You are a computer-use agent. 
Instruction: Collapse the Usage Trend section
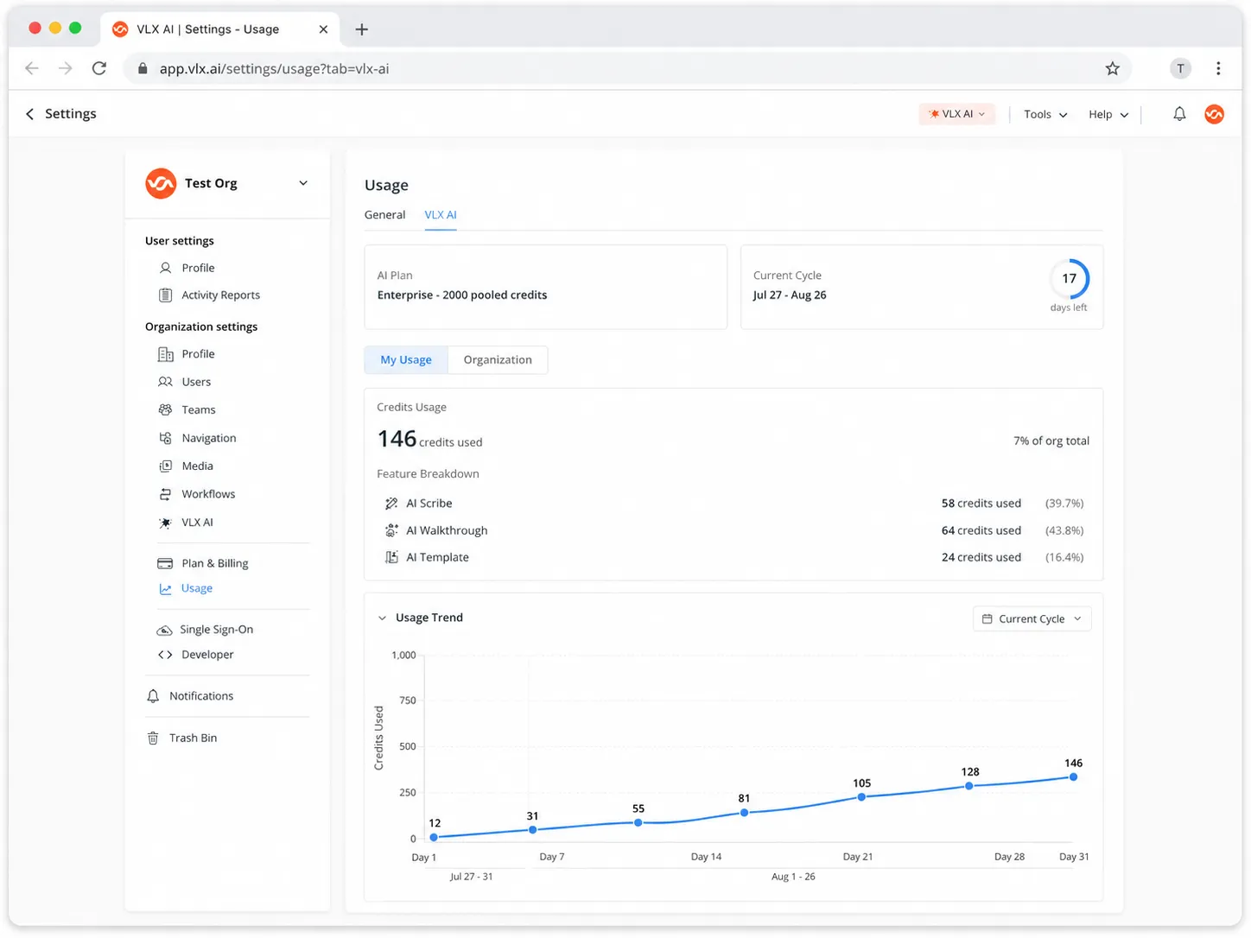(382, 618)
